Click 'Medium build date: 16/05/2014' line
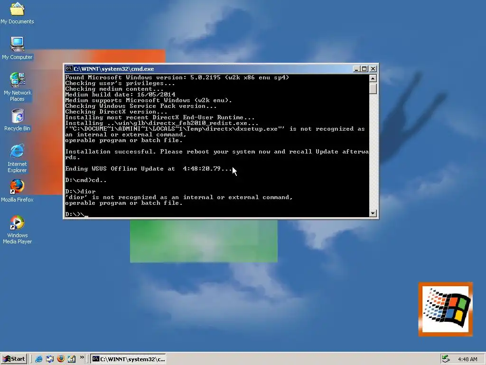 (120, 95)
